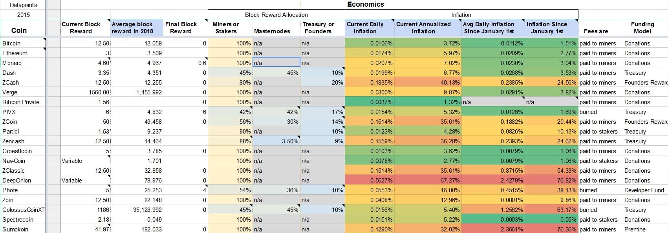Select the ColossusCoinXT coin name cell

23,210
